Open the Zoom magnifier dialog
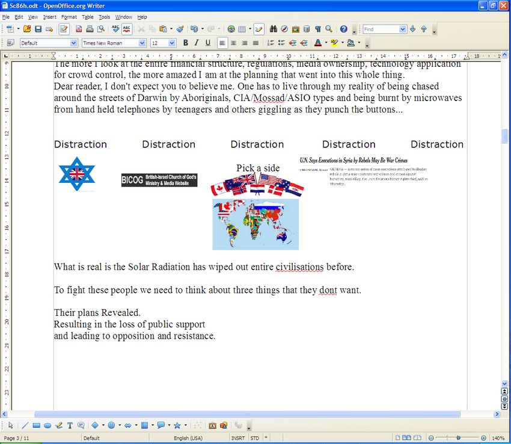The width and height of the screenshot is (511, 444). pyautogui.click(x=329, y=29)
